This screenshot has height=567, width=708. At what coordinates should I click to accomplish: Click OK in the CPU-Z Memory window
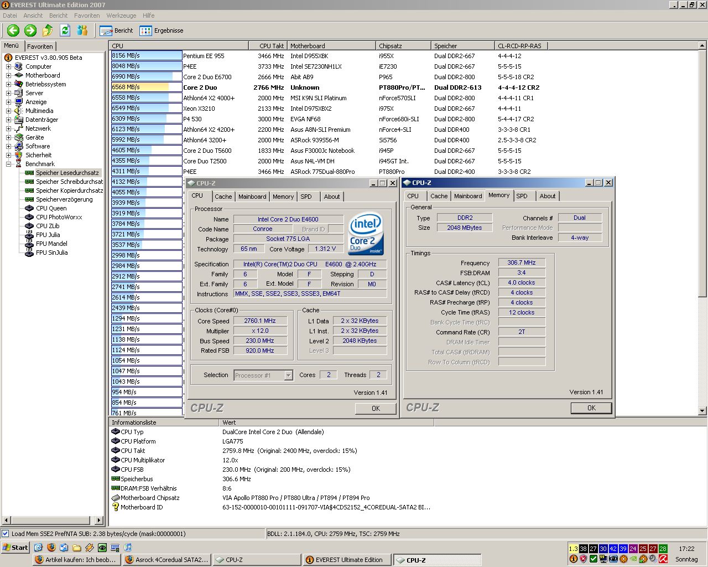(591, 408)
